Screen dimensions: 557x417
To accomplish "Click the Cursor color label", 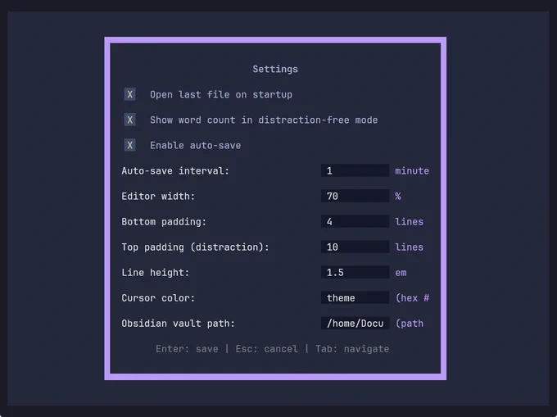I will 158,298.
